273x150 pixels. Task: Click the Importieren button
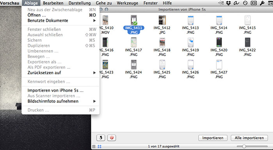point(213,138)
